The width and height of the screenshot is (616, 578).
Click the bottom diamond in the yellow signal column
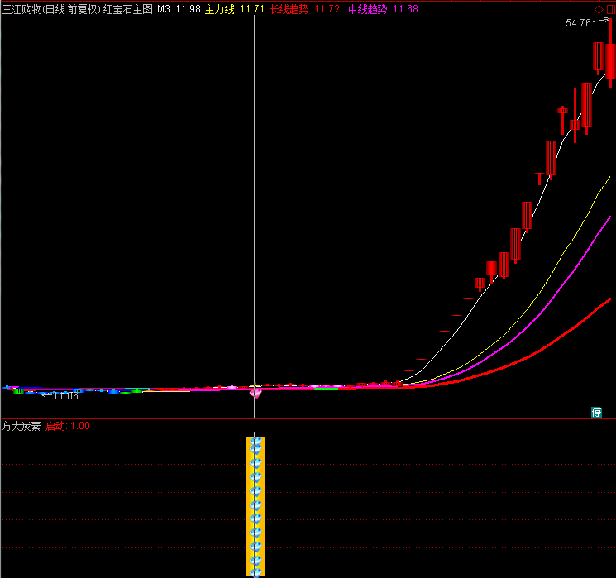(255, 571)
